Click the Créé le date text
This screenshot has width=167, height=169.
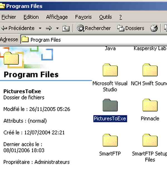pyautogui.click(x=34, y=133)
